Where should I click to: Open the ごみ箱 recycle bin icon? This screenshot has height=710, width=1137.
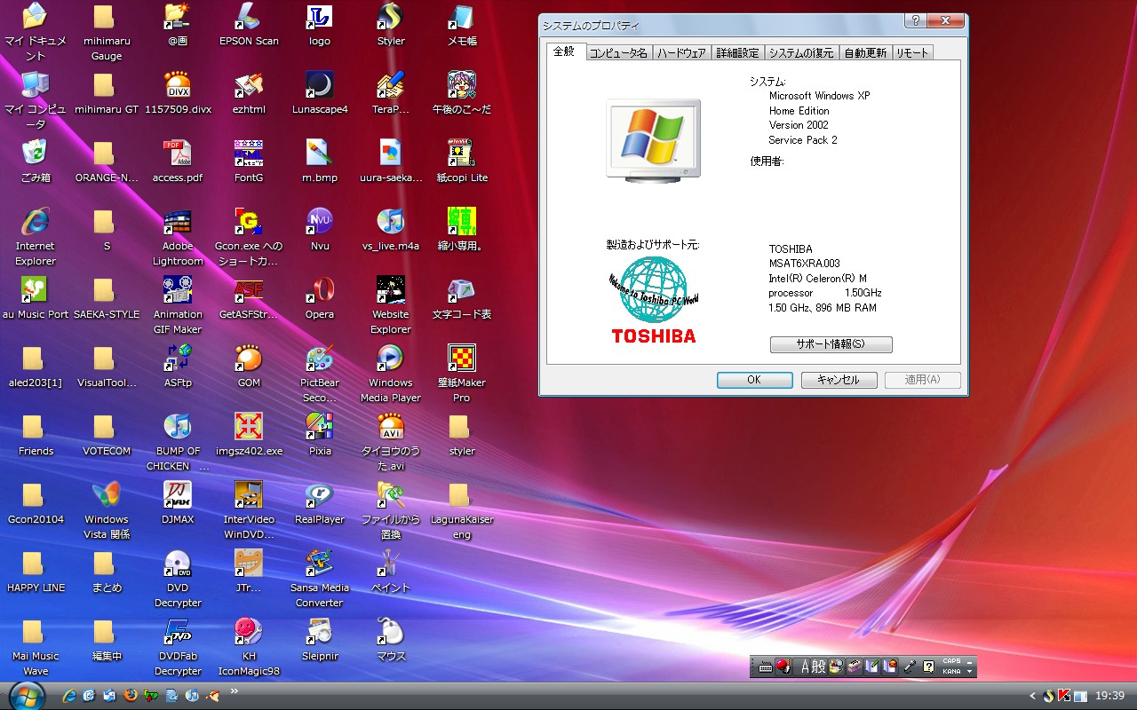[36, 162]
